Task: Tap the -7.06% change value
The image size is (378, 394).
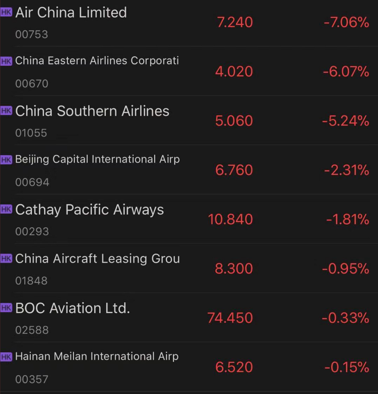Action: pyautogui.click(x=346, y=22)
